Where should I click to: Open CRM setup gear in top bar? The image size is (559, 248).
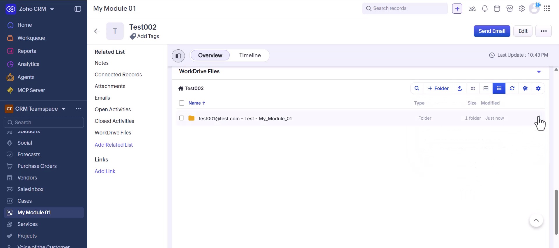pyautogui.click(x=522, y=9)
